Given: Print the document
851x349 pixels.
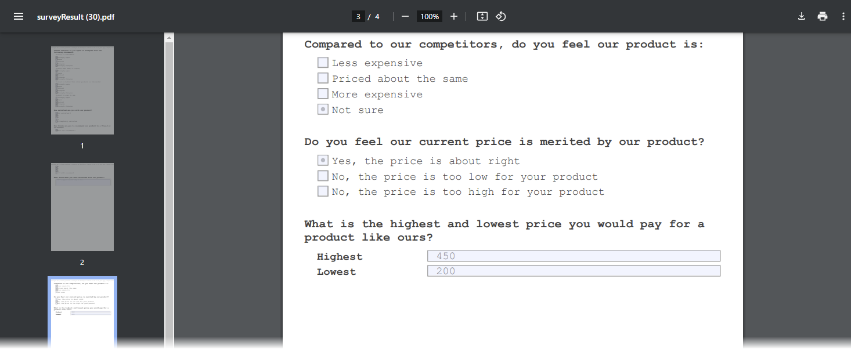Looking at the screenshot, I should pos(823,16).
